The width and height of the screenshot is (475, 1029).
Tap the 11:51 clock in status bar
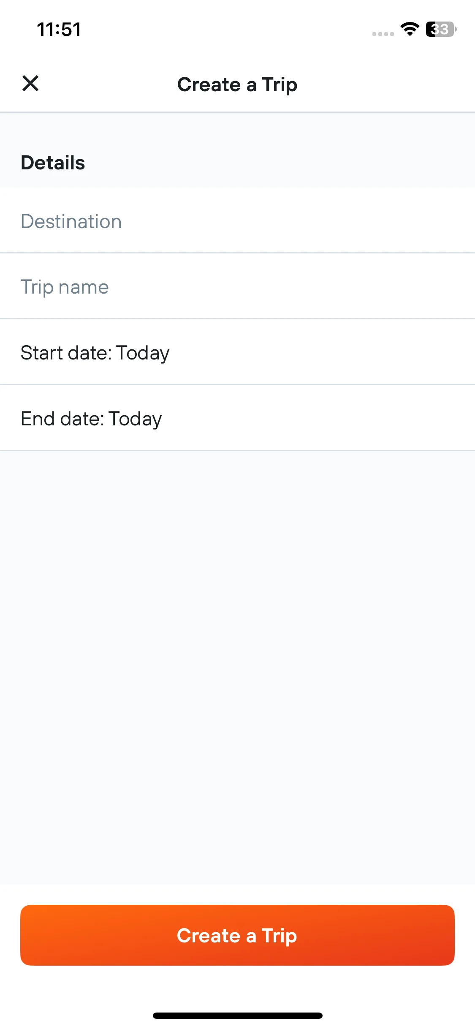[59, 30]
